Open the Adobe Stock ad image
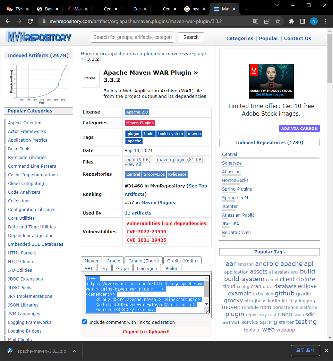Viewport: 333px width, 361px height. click(271, 81)
